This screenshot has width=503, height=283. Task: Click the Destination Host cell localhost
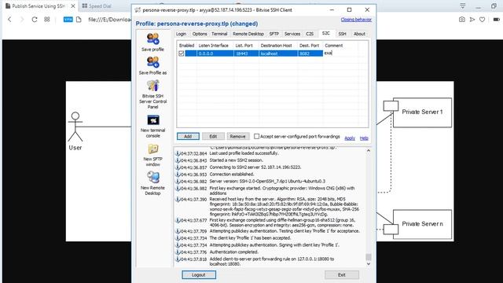[278, 53]
